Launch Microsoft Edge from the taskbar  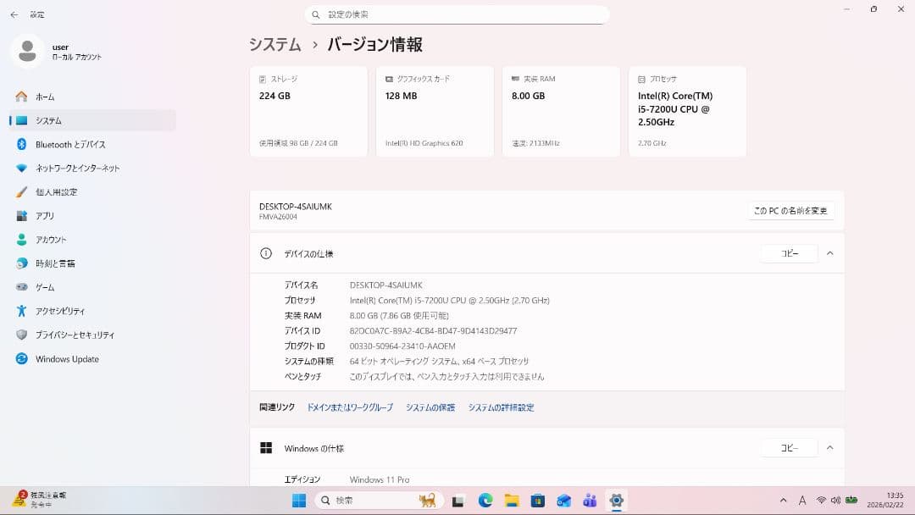coord(483,501)
